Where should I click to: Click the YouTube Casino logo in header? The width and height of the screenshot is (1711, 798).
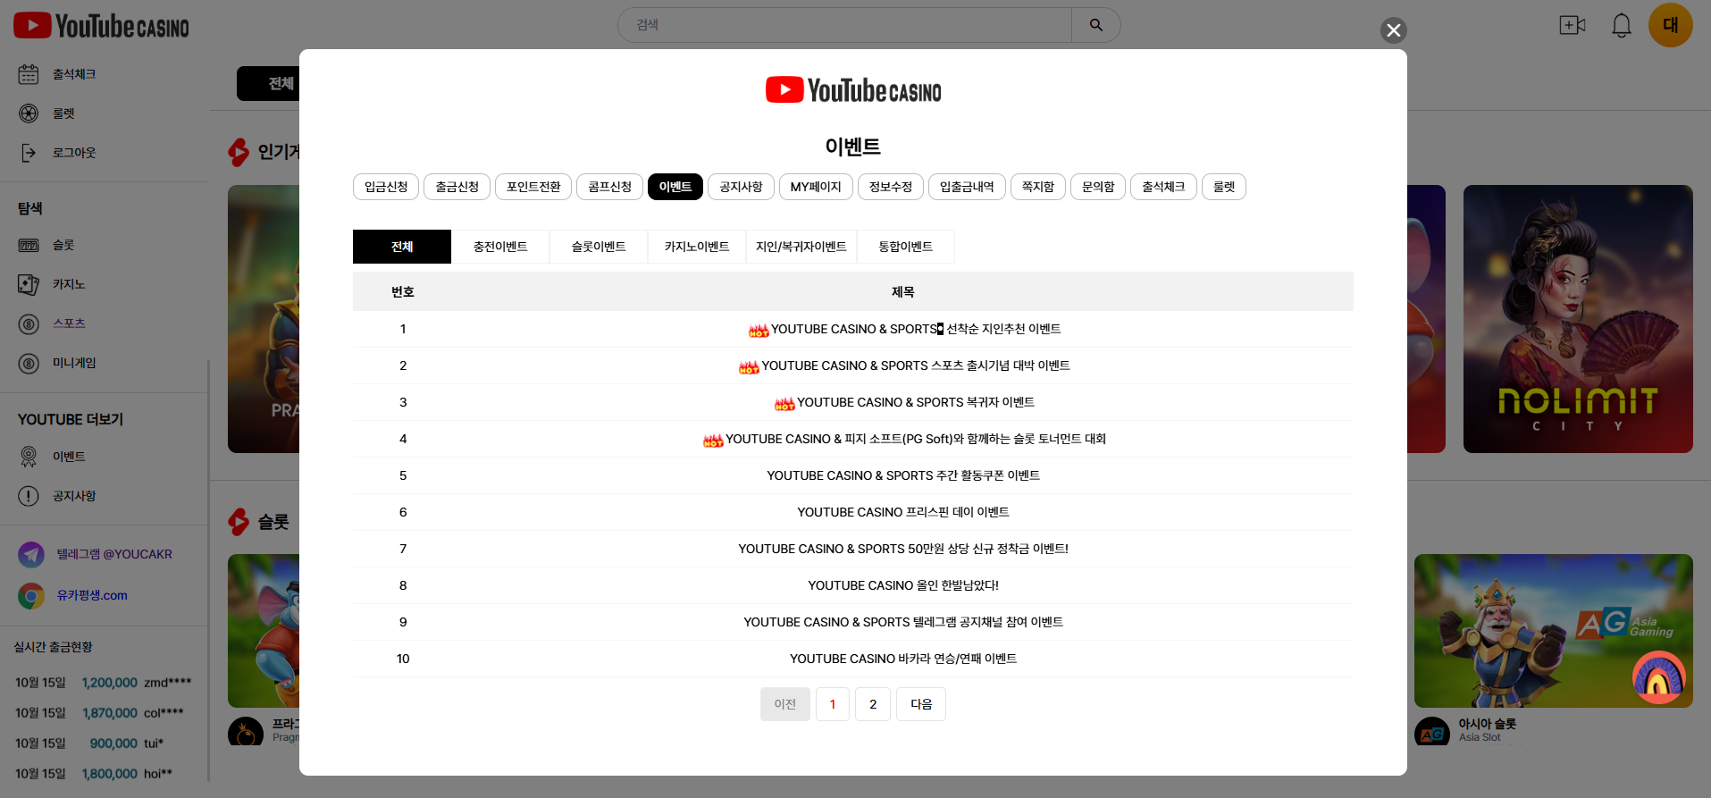point(101,26)
